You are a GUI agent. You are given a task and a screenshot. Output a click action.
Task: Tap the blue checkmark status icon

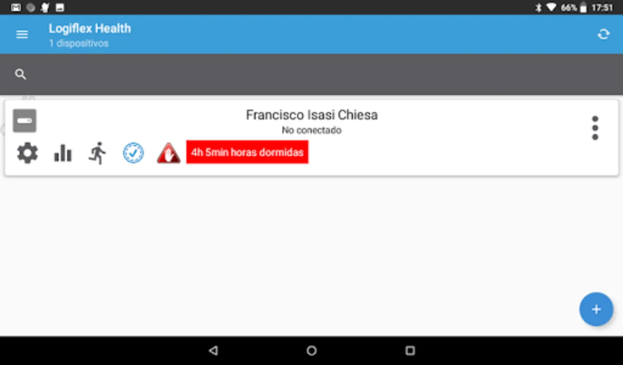[x=133, y=153]
